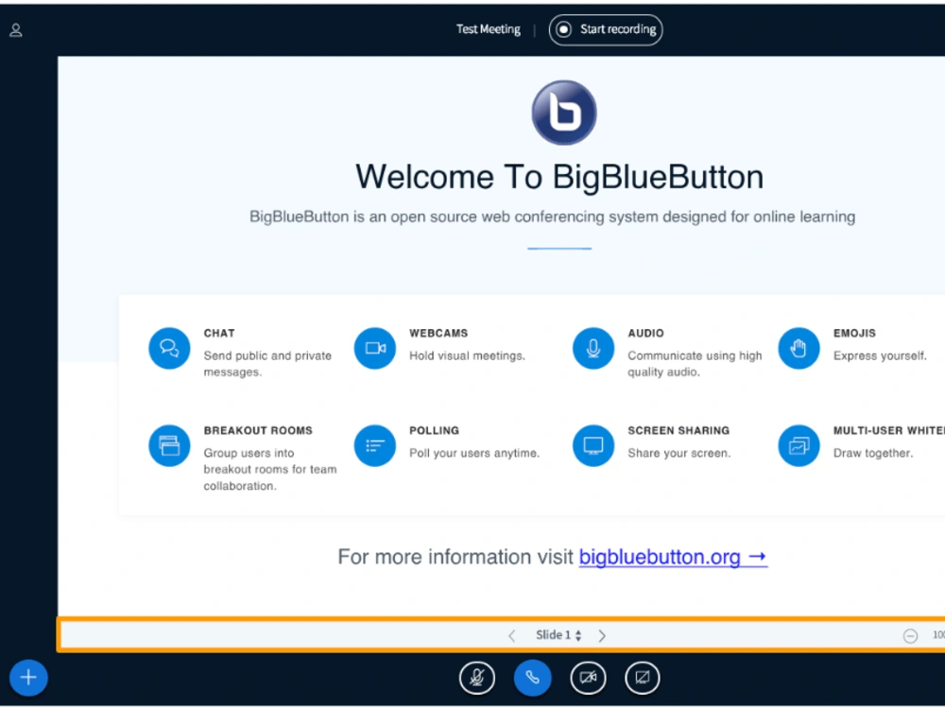Viewport: 945px width, 709px height.
Task: Click the Chat feature icon
Action: point(169,348)
